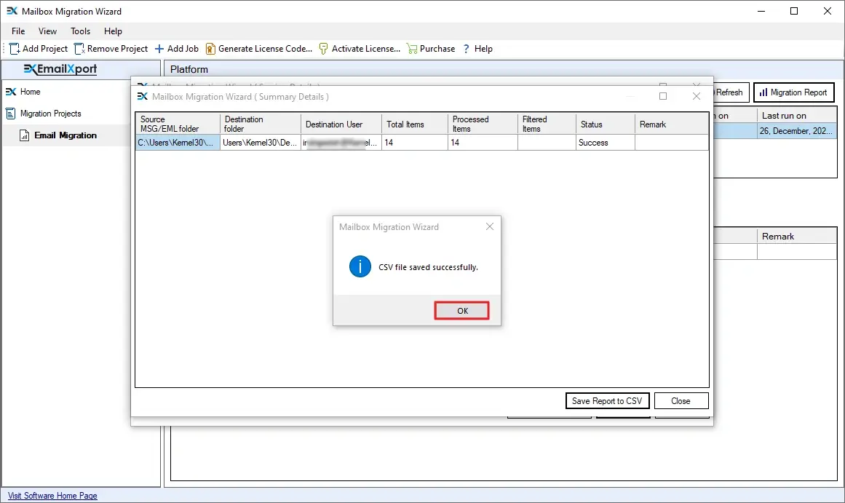Visit Software Home Page via the link

pos(52,496)
